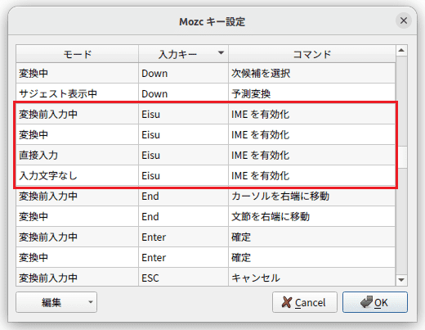
Task: Click the Cancel button
Action: 305,302
